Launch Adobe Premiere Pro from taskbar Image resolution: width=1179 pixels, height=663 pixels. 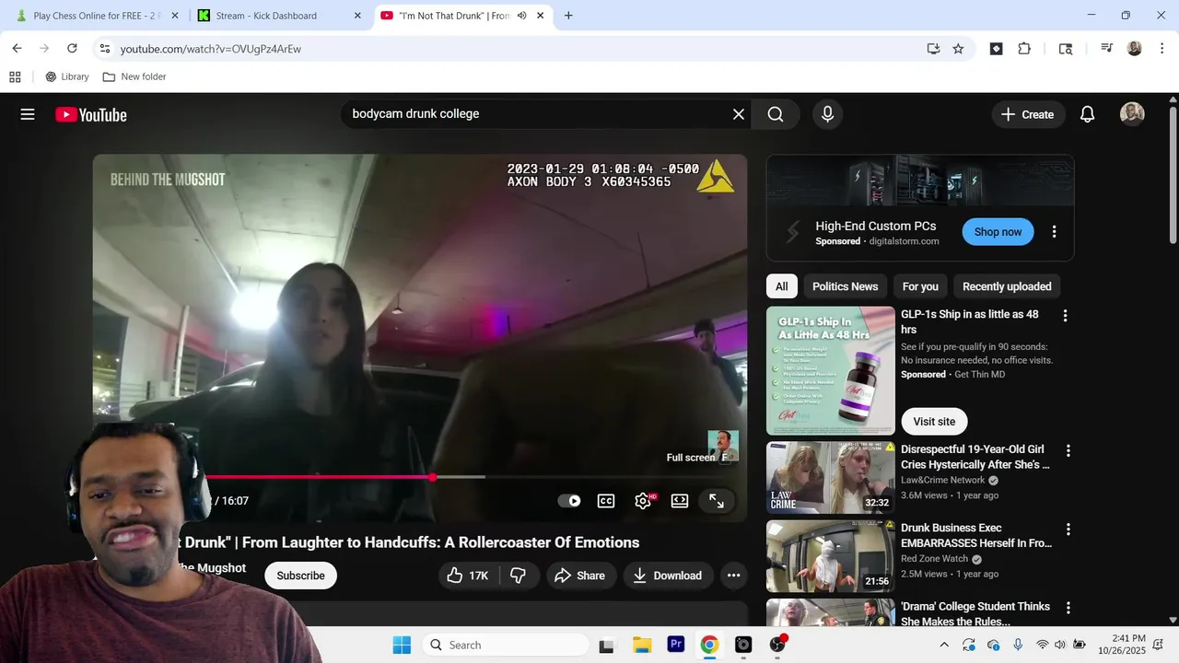pos(676,645)
